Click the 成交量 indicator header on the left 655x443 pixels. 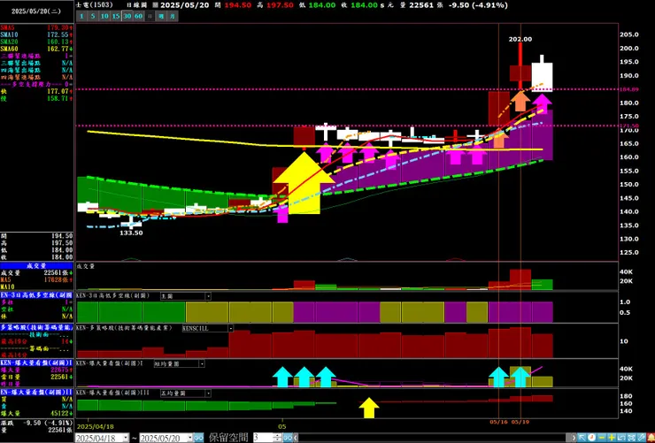pos(37,265)
